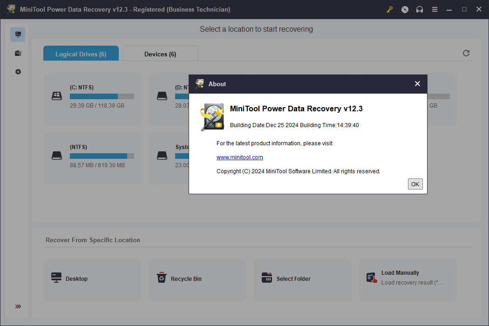
Task: Click the D: drive disk icon
Action: coord(162,96)
